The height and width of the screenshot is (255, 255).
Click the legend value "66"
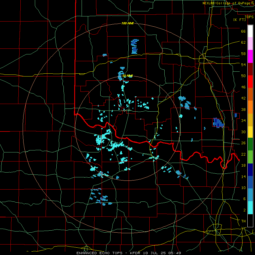(x=243, y=31)
